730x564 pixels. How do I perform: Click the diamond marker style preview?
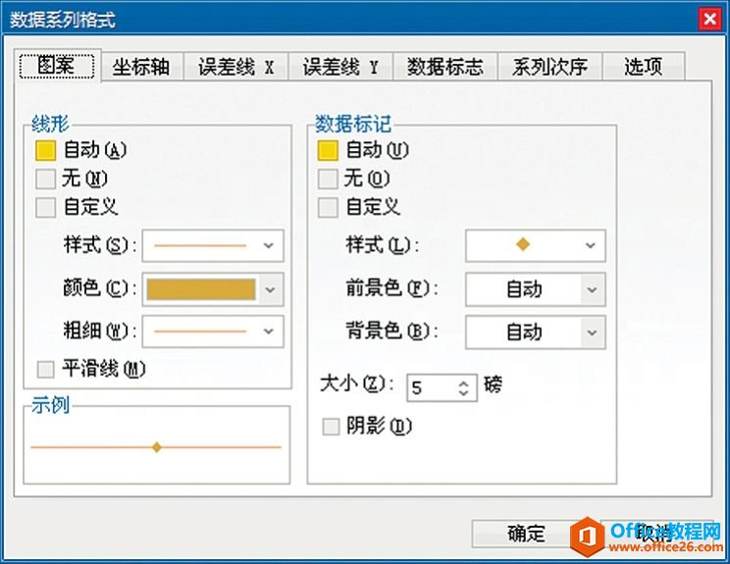coord(523,244)
